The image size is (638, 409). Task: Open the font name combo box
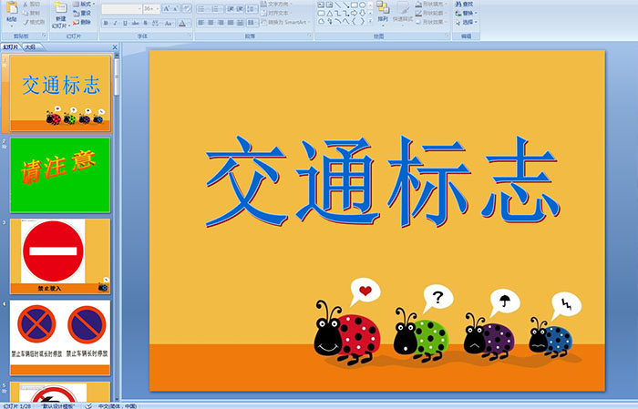[120, 8]
